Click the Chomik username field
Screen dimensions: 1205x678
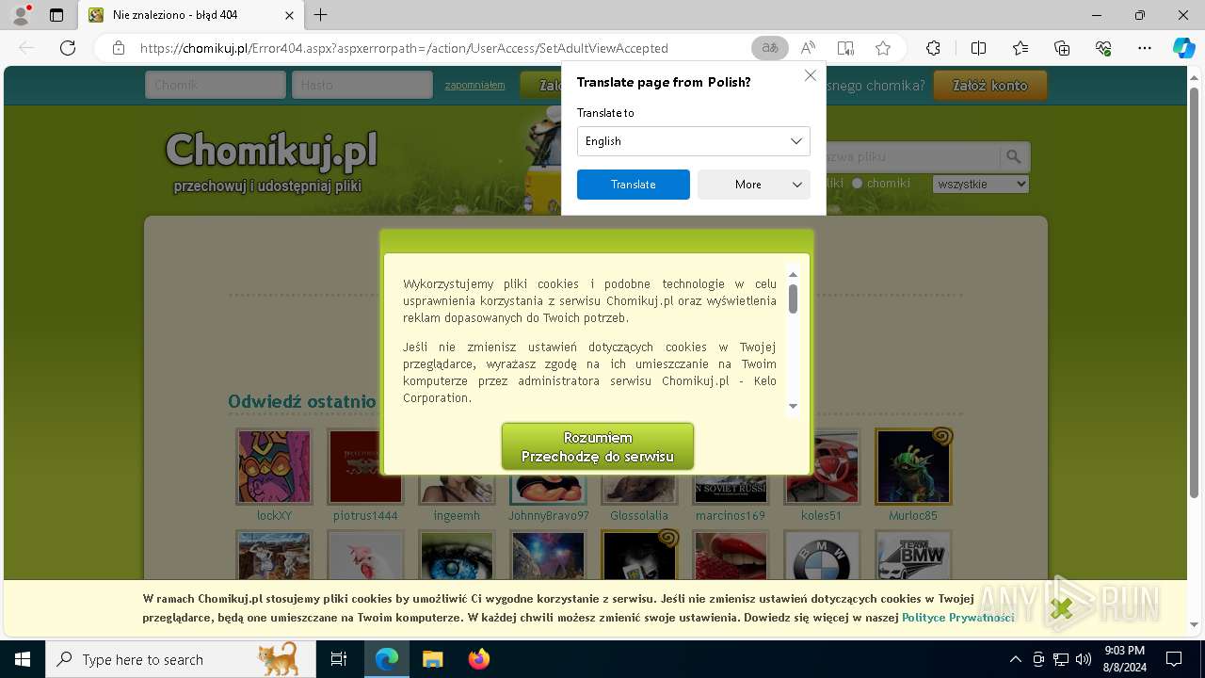point(216,85)
